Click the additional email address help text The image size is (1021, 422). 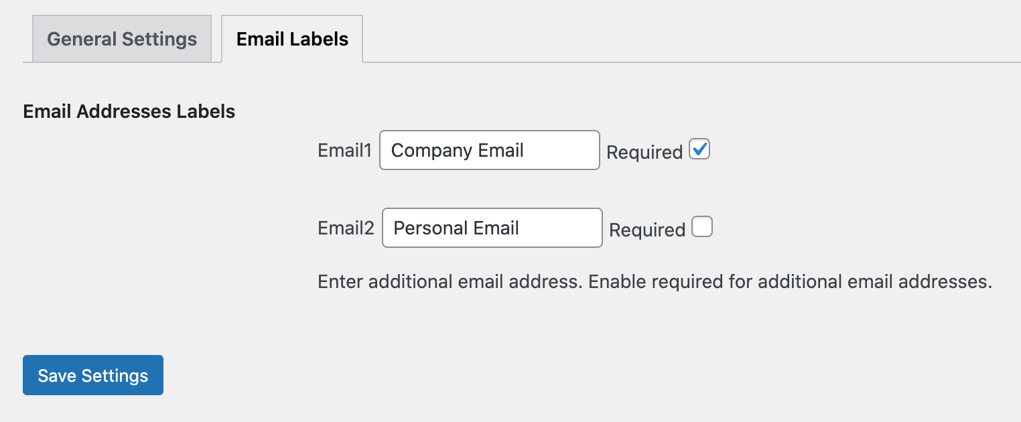tap(653, 281)
